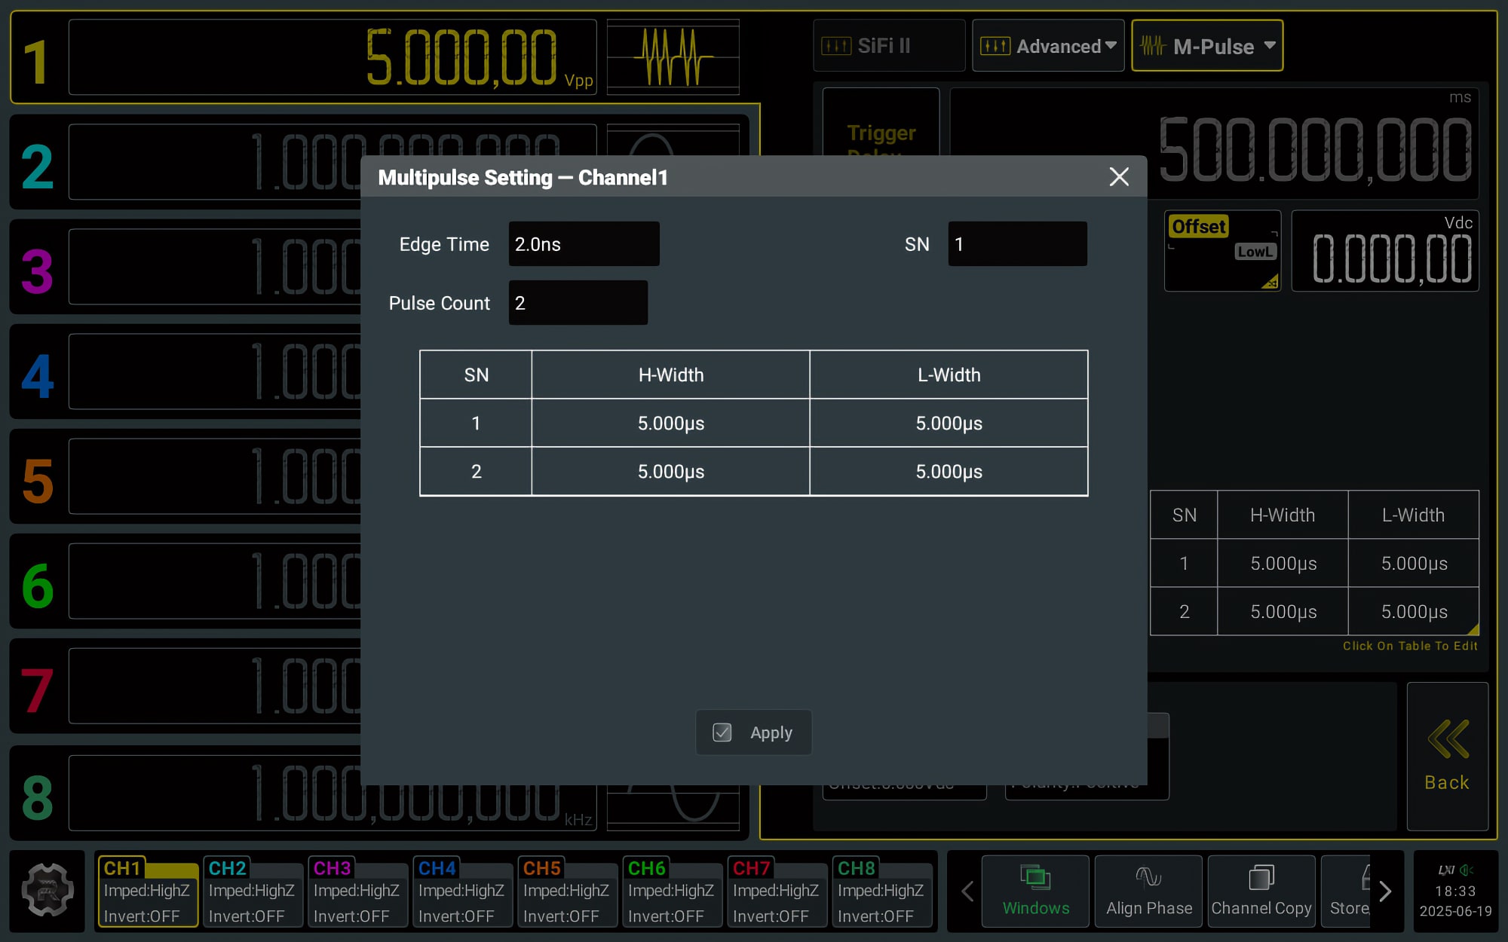Open the settings gear icon
Image resolution: width=1508 pixels, height=942 pixels.
coord(48,891)
